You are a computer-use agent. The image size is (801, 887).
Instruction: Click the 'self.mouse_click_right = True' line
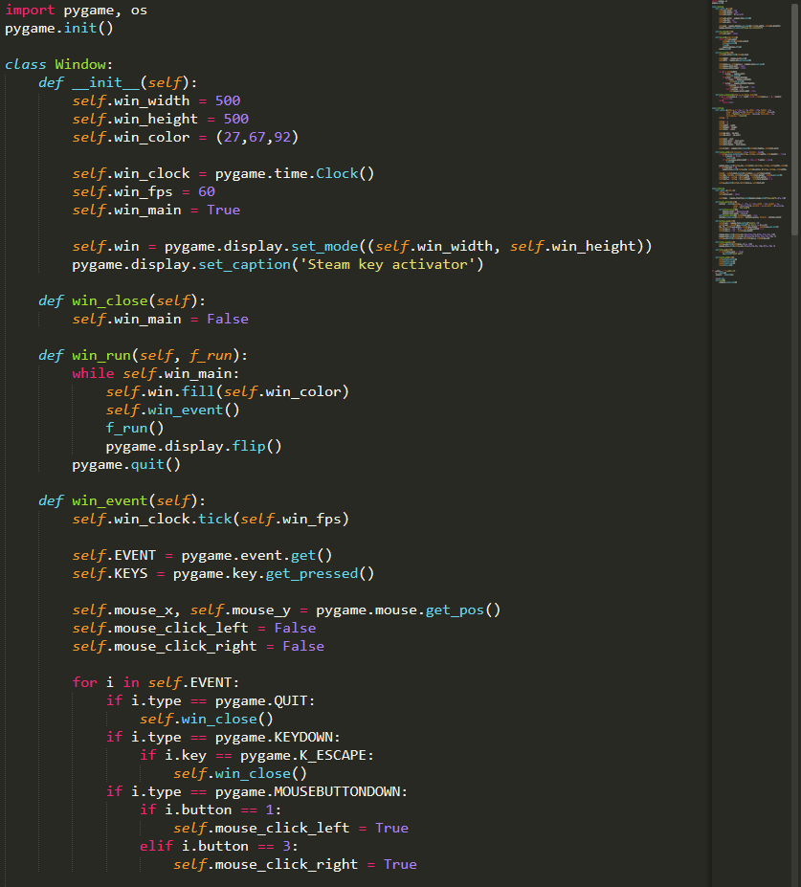pyautogui.click(x=295, y=864)
